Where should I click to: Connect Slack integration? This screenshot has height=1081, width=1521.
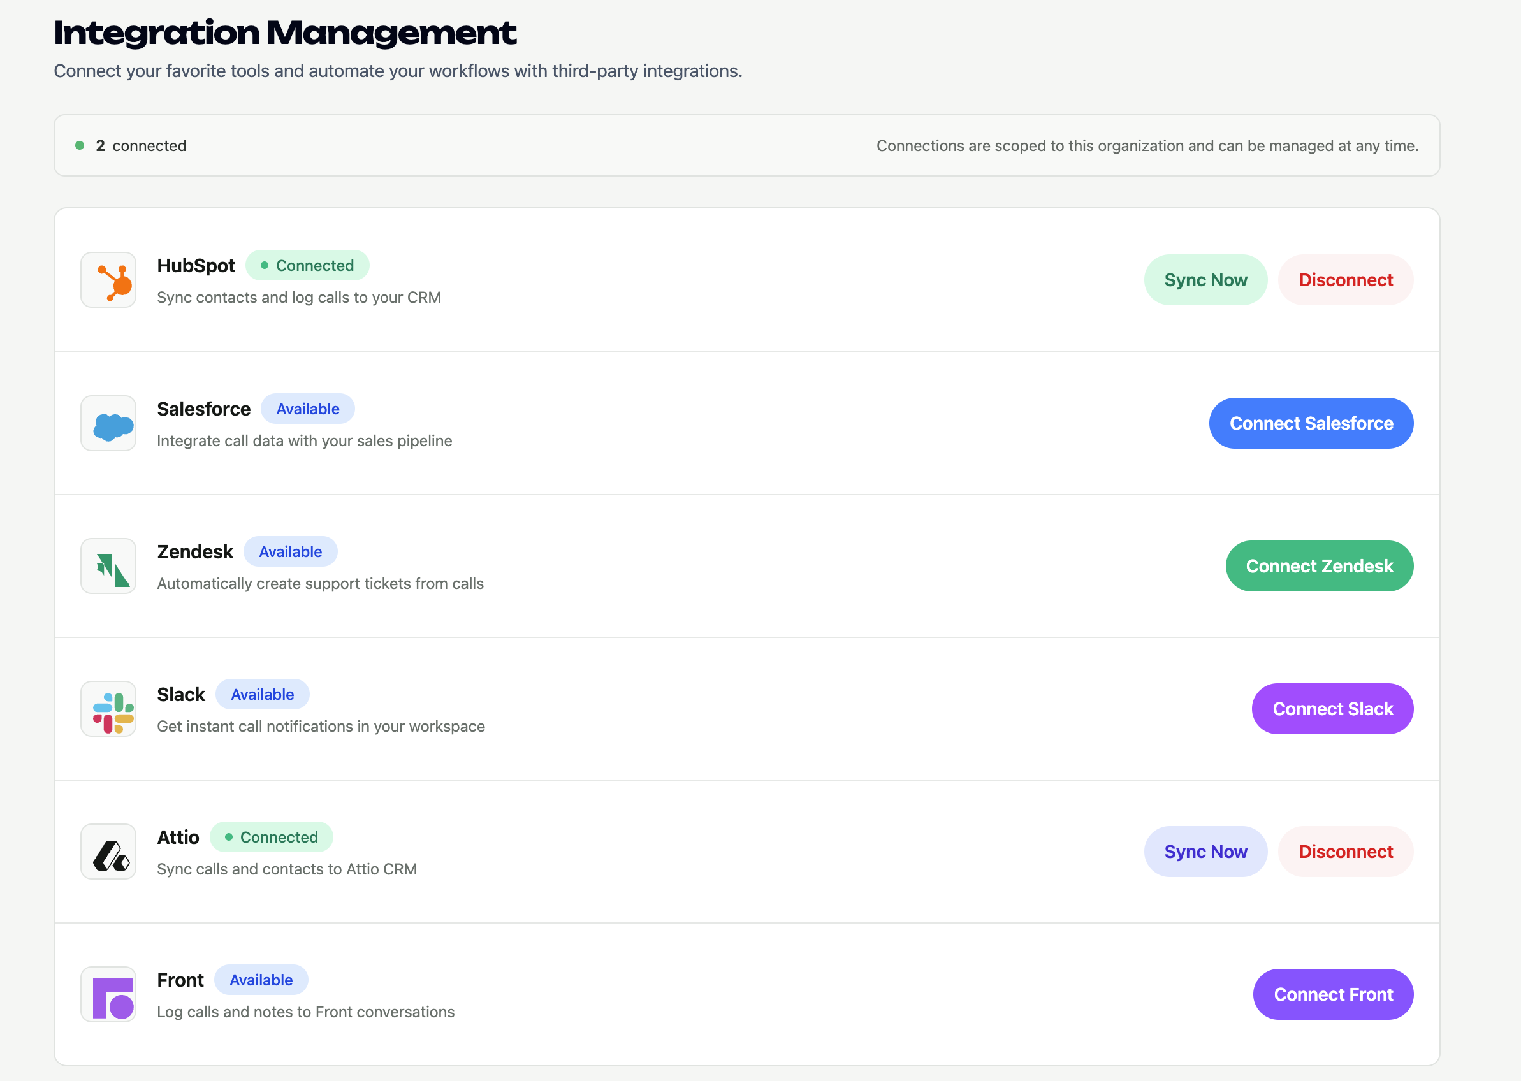click(1332, 709)
